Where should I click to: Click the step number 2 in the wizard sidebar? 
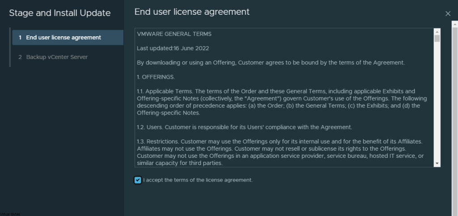(20, 57)
